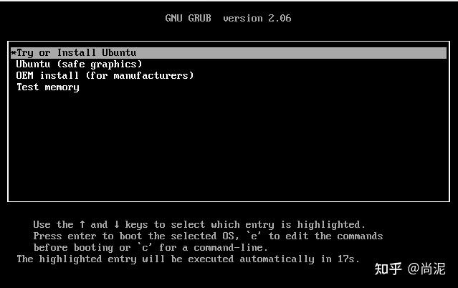
Task: Click the asterisk marker before Try or Install
Action: click(14, 53)
